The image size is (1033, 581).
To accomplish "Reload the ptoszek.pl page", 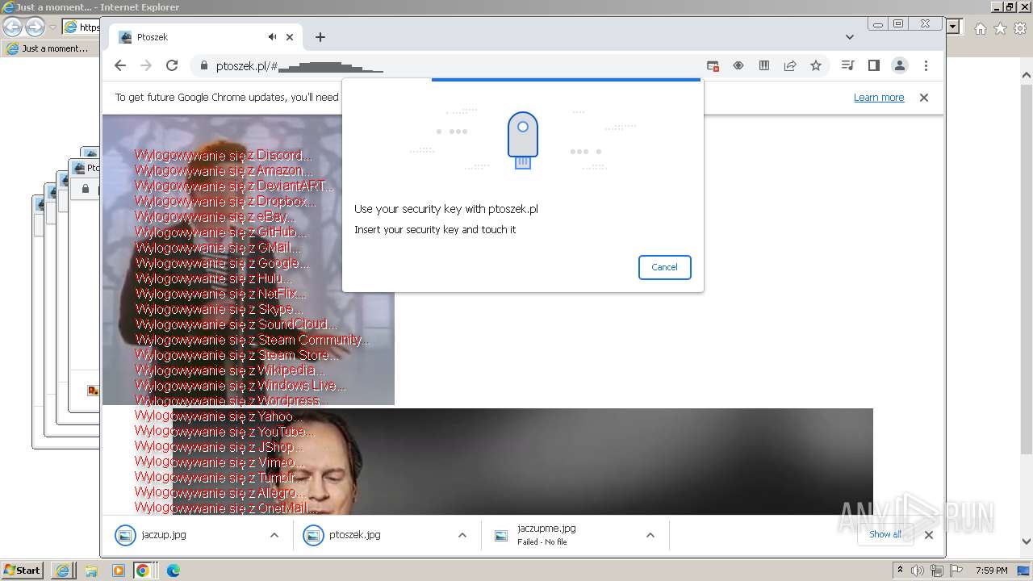I will (172, 65).
